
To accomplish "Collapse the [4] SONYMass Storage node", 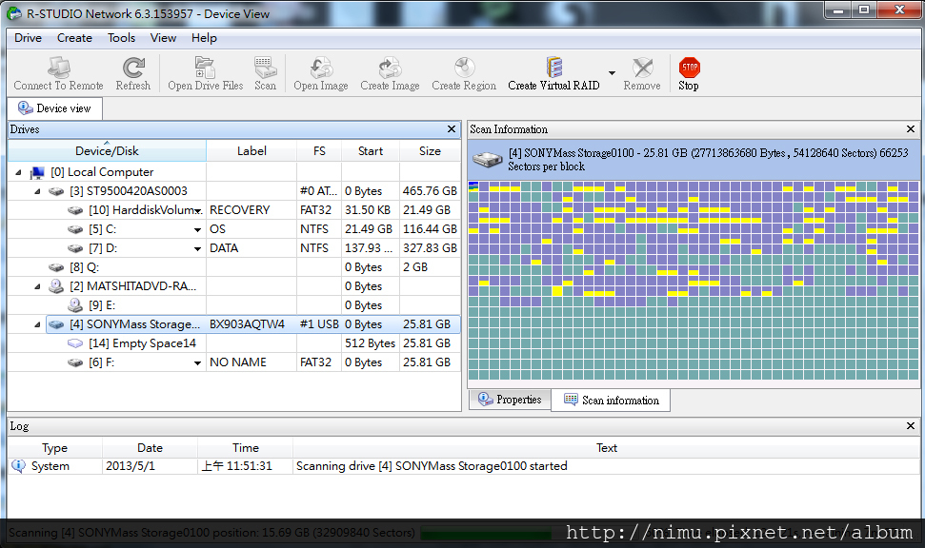I will click(37, 324).
